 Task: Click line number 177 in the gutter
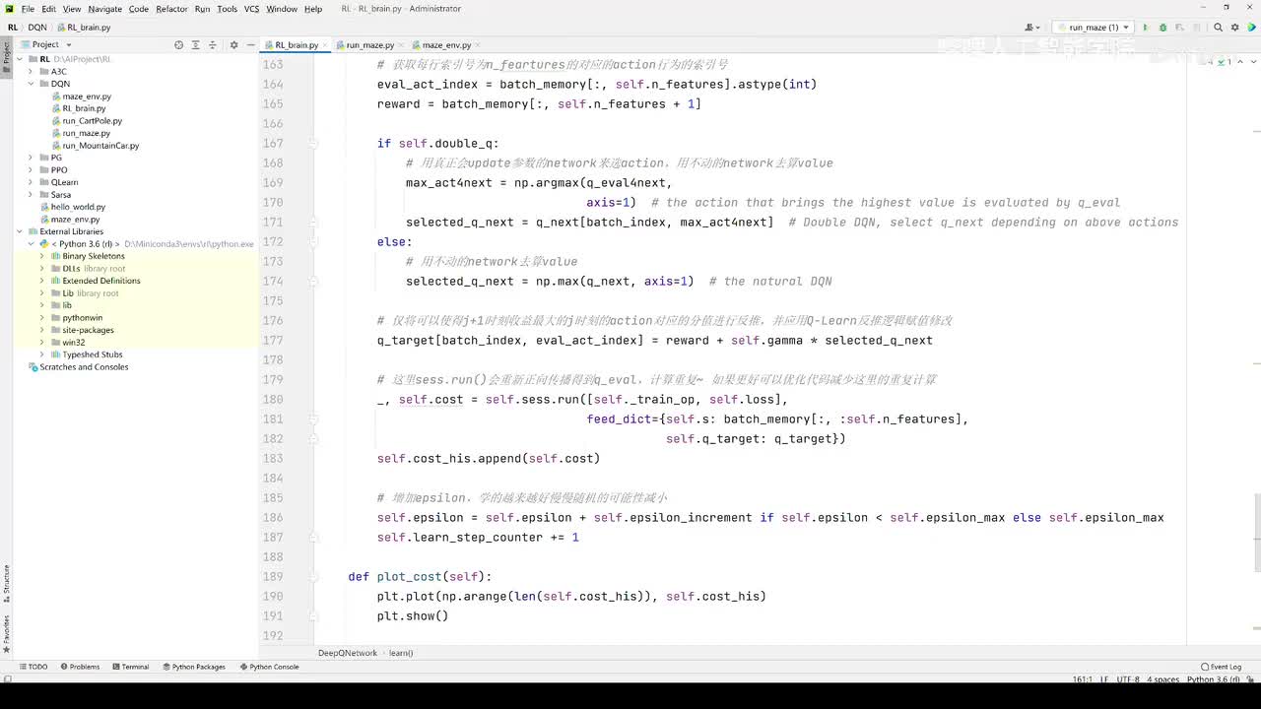tap(273, 341)
